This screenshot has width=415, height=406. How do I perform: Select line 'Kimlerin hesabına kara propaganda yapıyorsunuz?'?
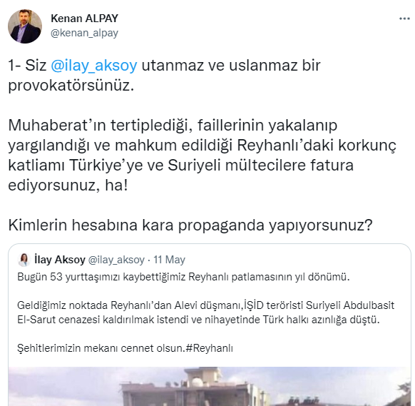(x=190, y=225)
